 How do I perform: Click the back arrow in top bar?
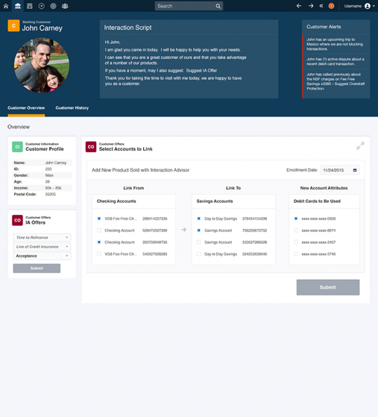tap(299, 6)
